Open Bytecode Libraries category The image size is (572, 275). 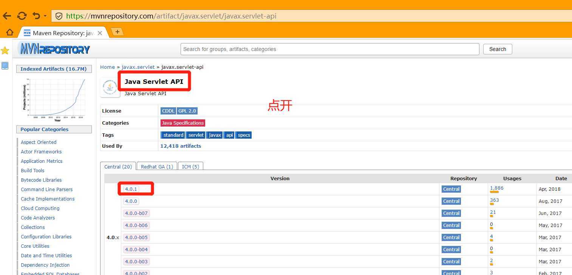[41, 180]
